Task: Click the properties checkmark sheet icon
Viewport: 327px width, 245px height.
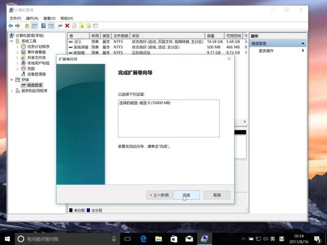Action: pyautogui.click(x=74, y=26)
